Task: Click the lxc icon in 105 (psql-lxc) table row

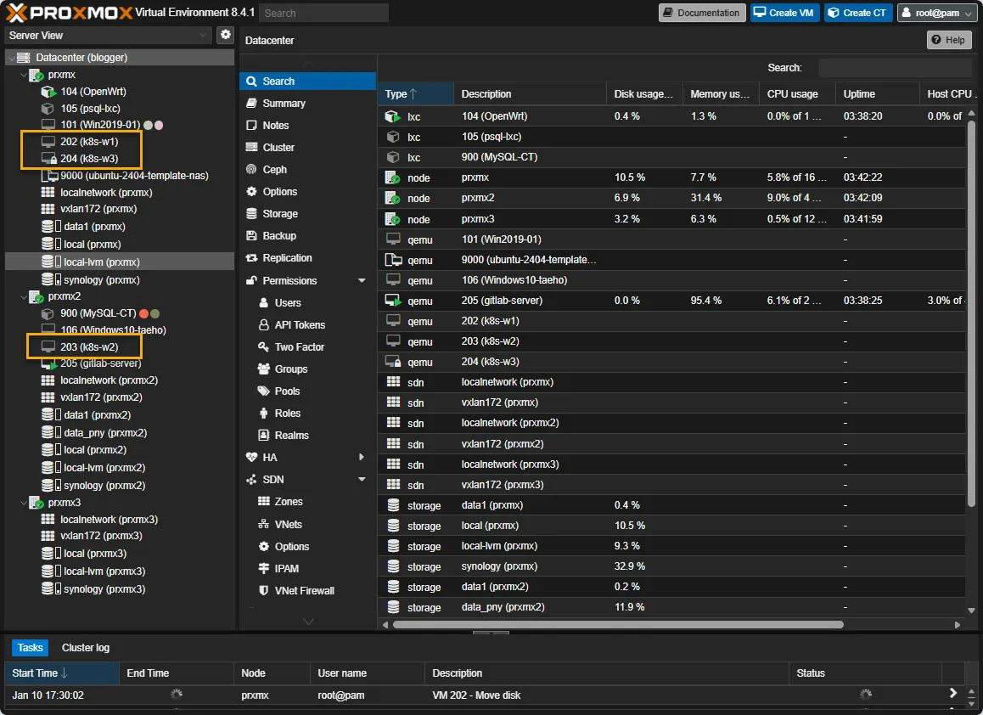Action: [393, 137]
